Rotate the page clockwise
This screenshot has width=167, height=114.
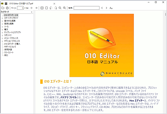(x=56, y=8)
